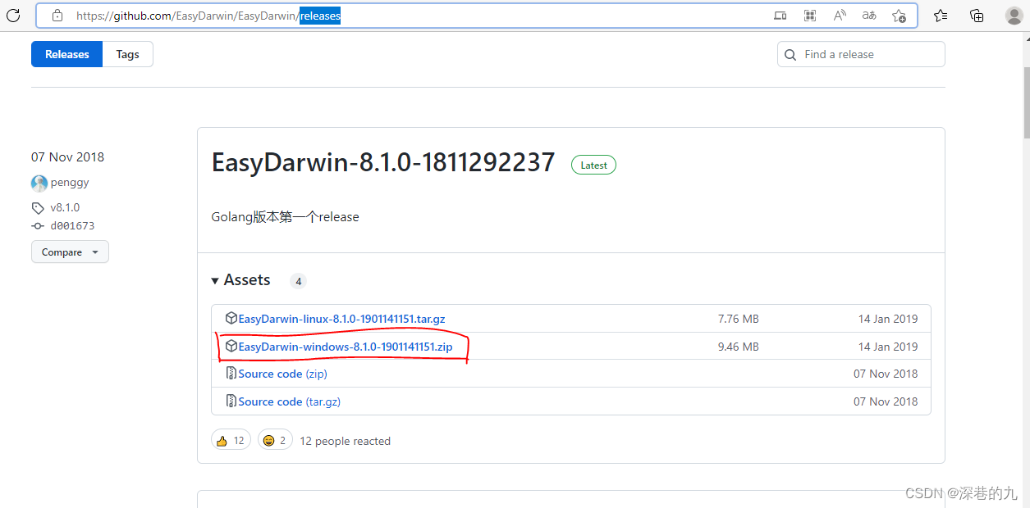Click the laughing emoji reaction badge
The height and width of the screenshot is (508, 1030).
(275, 439)
